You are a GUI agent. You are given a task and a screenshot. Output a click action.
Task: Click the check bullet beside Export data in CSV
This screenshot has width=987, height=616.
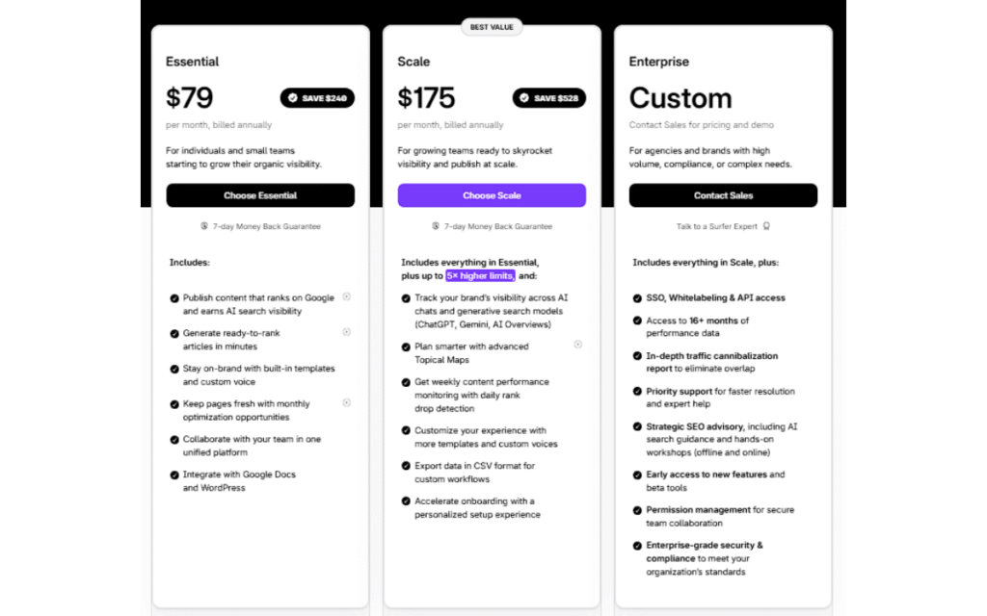pos(406,466)
